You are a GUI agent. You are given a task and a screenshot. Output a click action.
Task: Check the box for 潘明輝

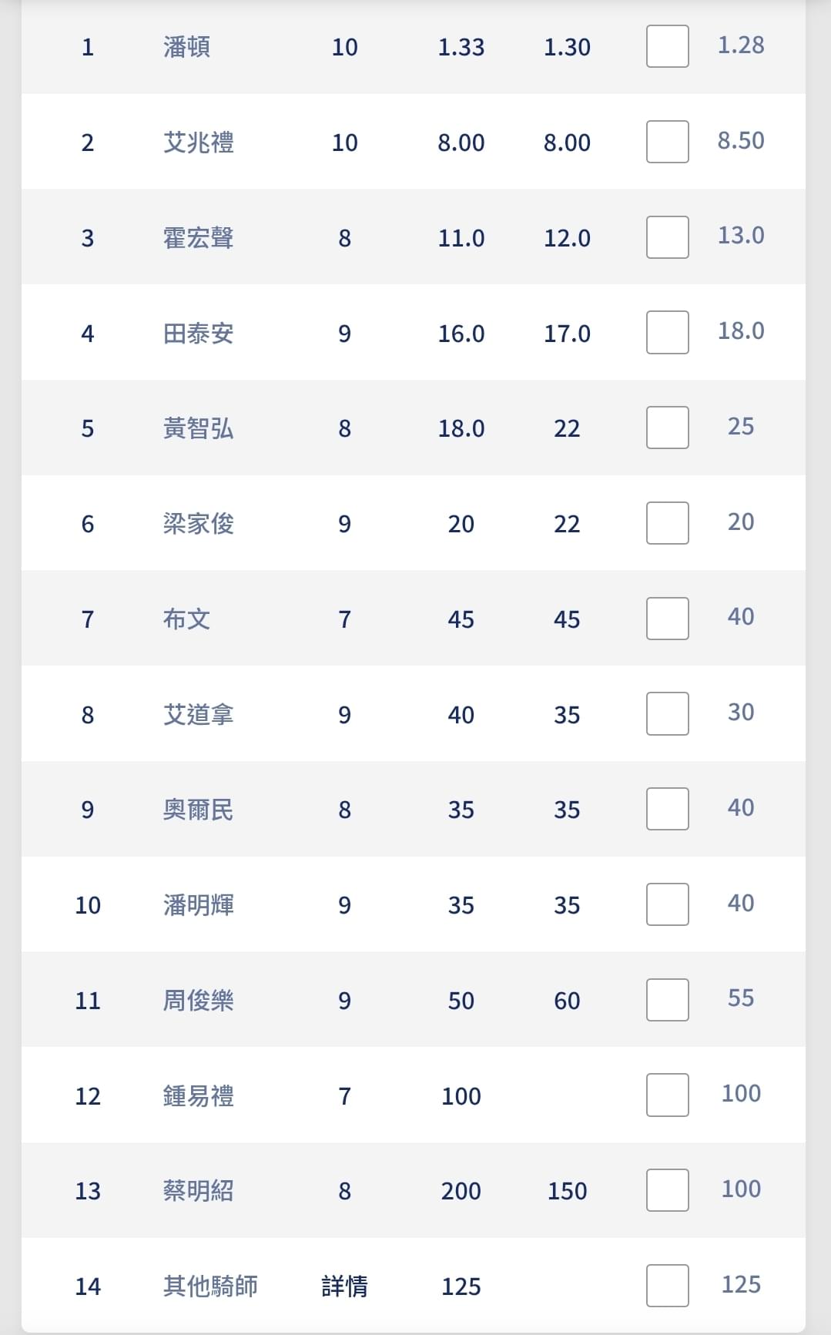pyautogui.click(x=667, y=904)
